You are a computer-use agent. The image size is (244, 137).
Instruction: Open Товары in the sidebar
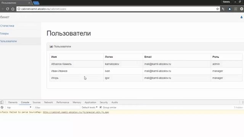(x=4, y=33)
